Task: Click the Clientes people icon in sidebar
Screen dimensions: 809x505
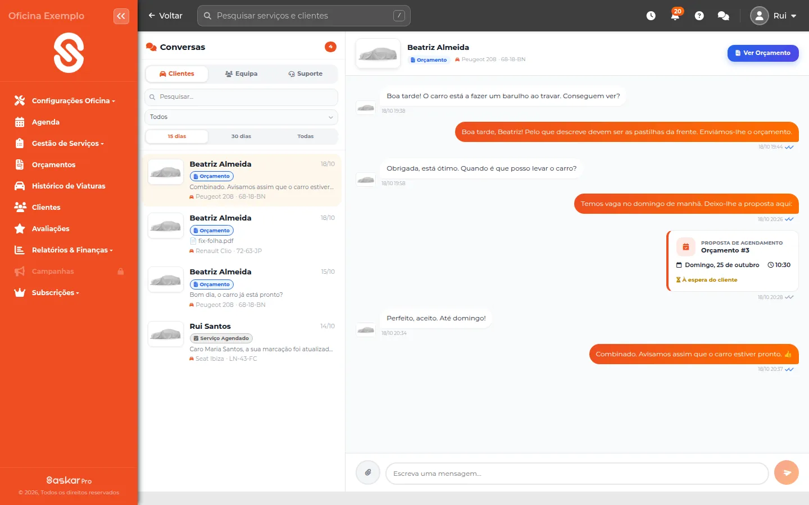Action: pyautogui.click(x=20, y=207)
